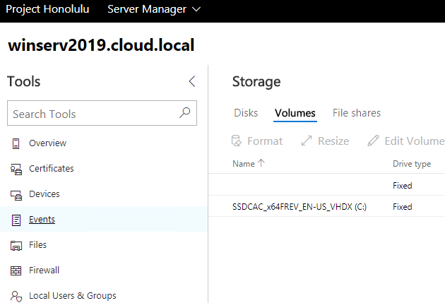Click the search magnifier icon

click(x=185, y=113)
